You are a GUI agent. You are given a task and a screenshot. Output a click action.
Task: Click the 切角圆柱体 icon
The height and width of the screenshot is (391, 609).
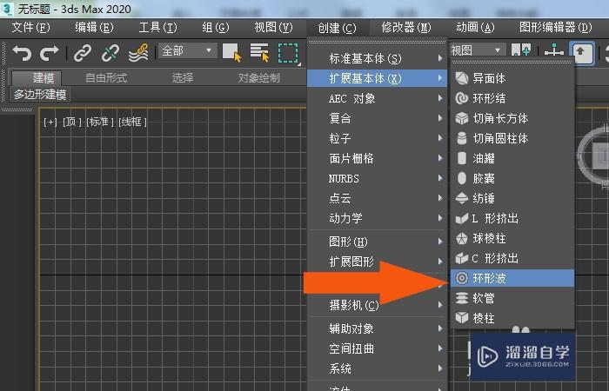pyautogui.click(x=462, y=138)
